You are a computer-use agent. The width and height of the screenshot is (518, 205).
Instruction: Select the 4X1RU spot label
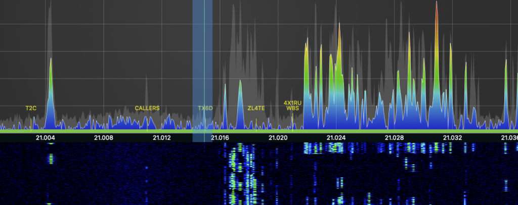292,103
